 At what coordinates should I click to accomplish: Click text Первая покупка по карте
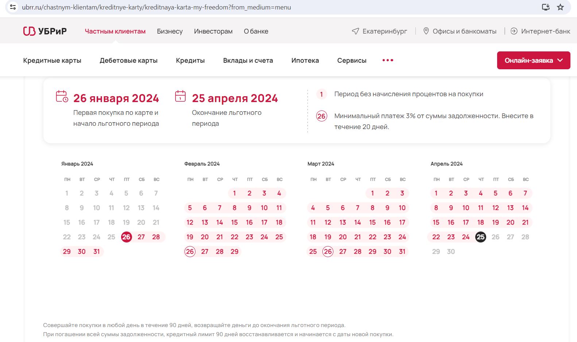tap(116, 118)
